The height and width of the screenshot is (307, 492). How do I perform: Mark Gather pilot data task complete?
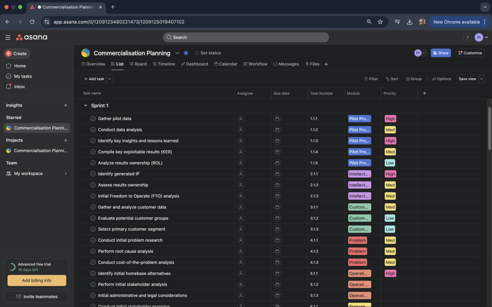pos(93,119)
